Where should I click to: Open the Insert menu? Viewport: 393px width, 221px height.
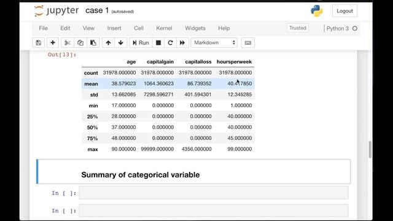pos(114,28)
